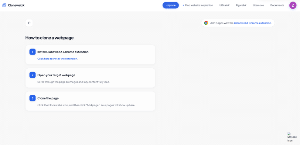The width and height of the screenshot is (300, 145).
Task: Open the Messenger chat icon
Action: pyautogui.click(x=292, y=137)
